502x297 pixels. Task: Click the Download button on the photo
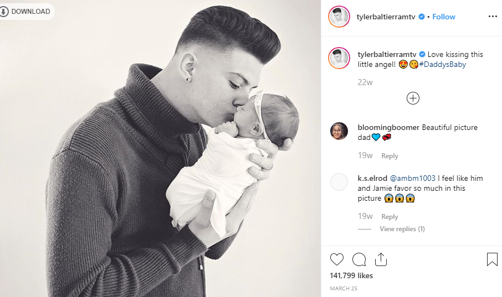[x=27, y=12]
